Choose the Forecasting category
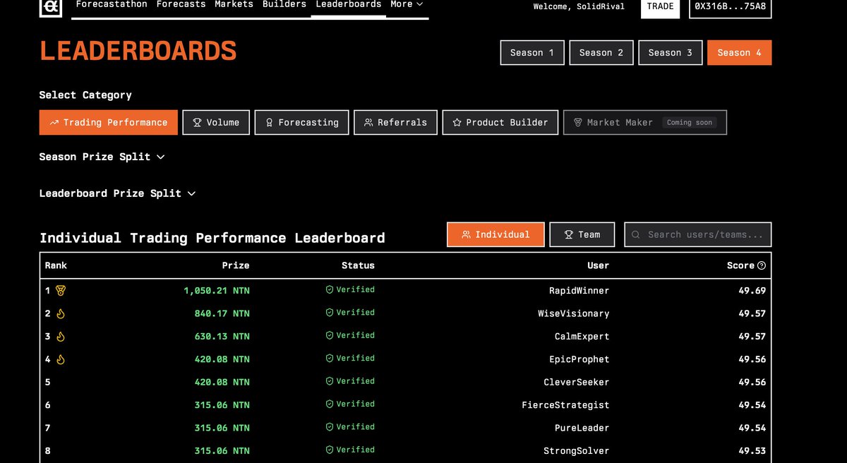 [x=302, y=122]
